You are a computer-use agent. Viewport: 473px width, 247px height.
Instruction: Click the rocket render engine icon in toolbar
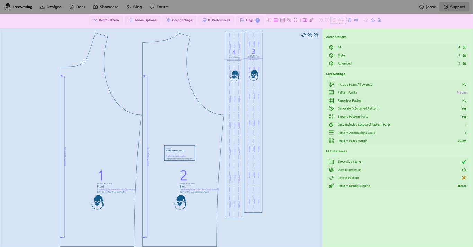[312, 20]
